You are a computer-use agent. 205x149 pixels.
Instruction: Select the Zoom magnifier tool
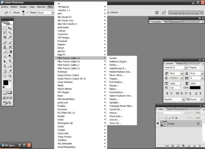(x=10, y=76)
